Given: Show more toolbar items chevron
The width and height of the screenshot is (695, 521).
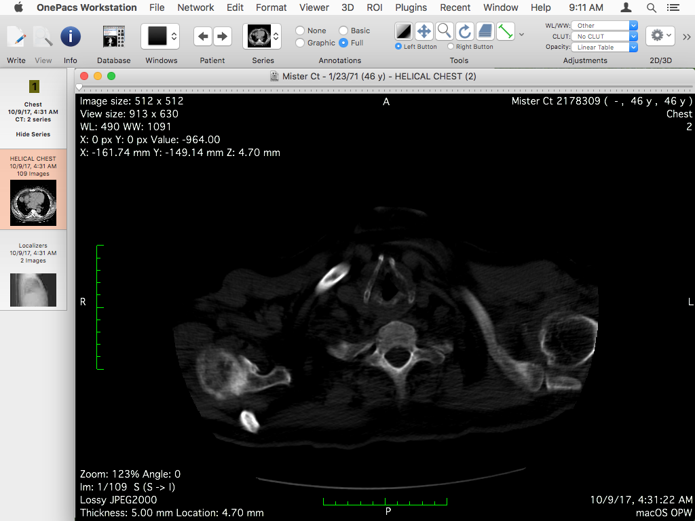Looking at the screenshot, I should (x=687, y=37).
